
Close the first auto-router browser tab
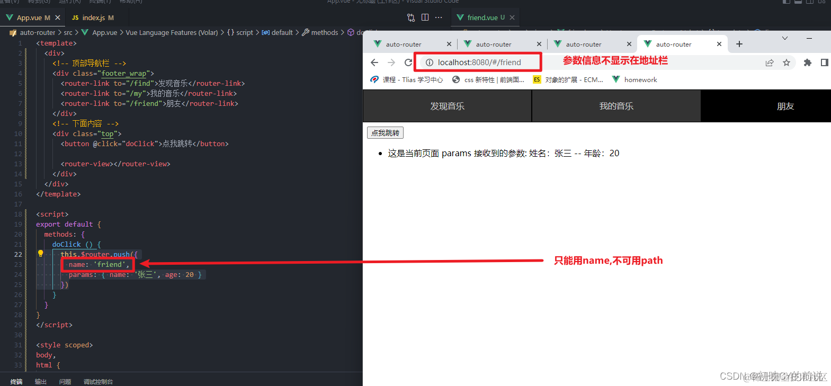click(x=449, y=44)
